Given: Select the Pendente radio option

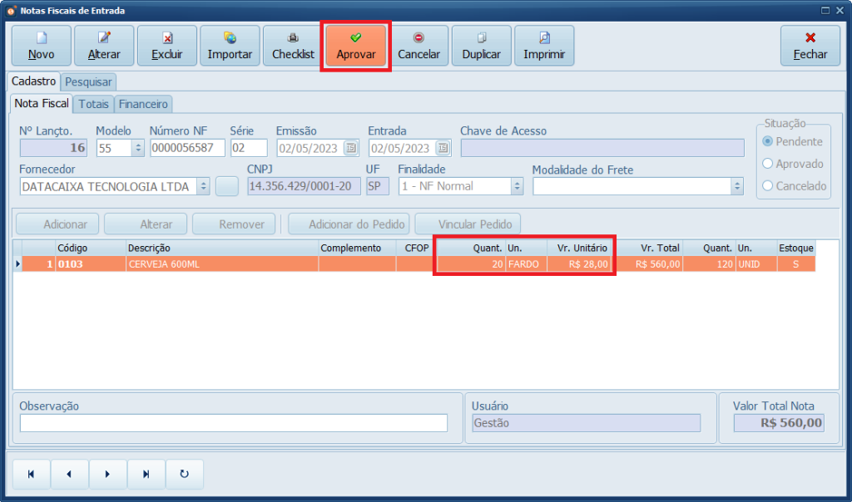Looking at the screenshot, I should (768, 141).
